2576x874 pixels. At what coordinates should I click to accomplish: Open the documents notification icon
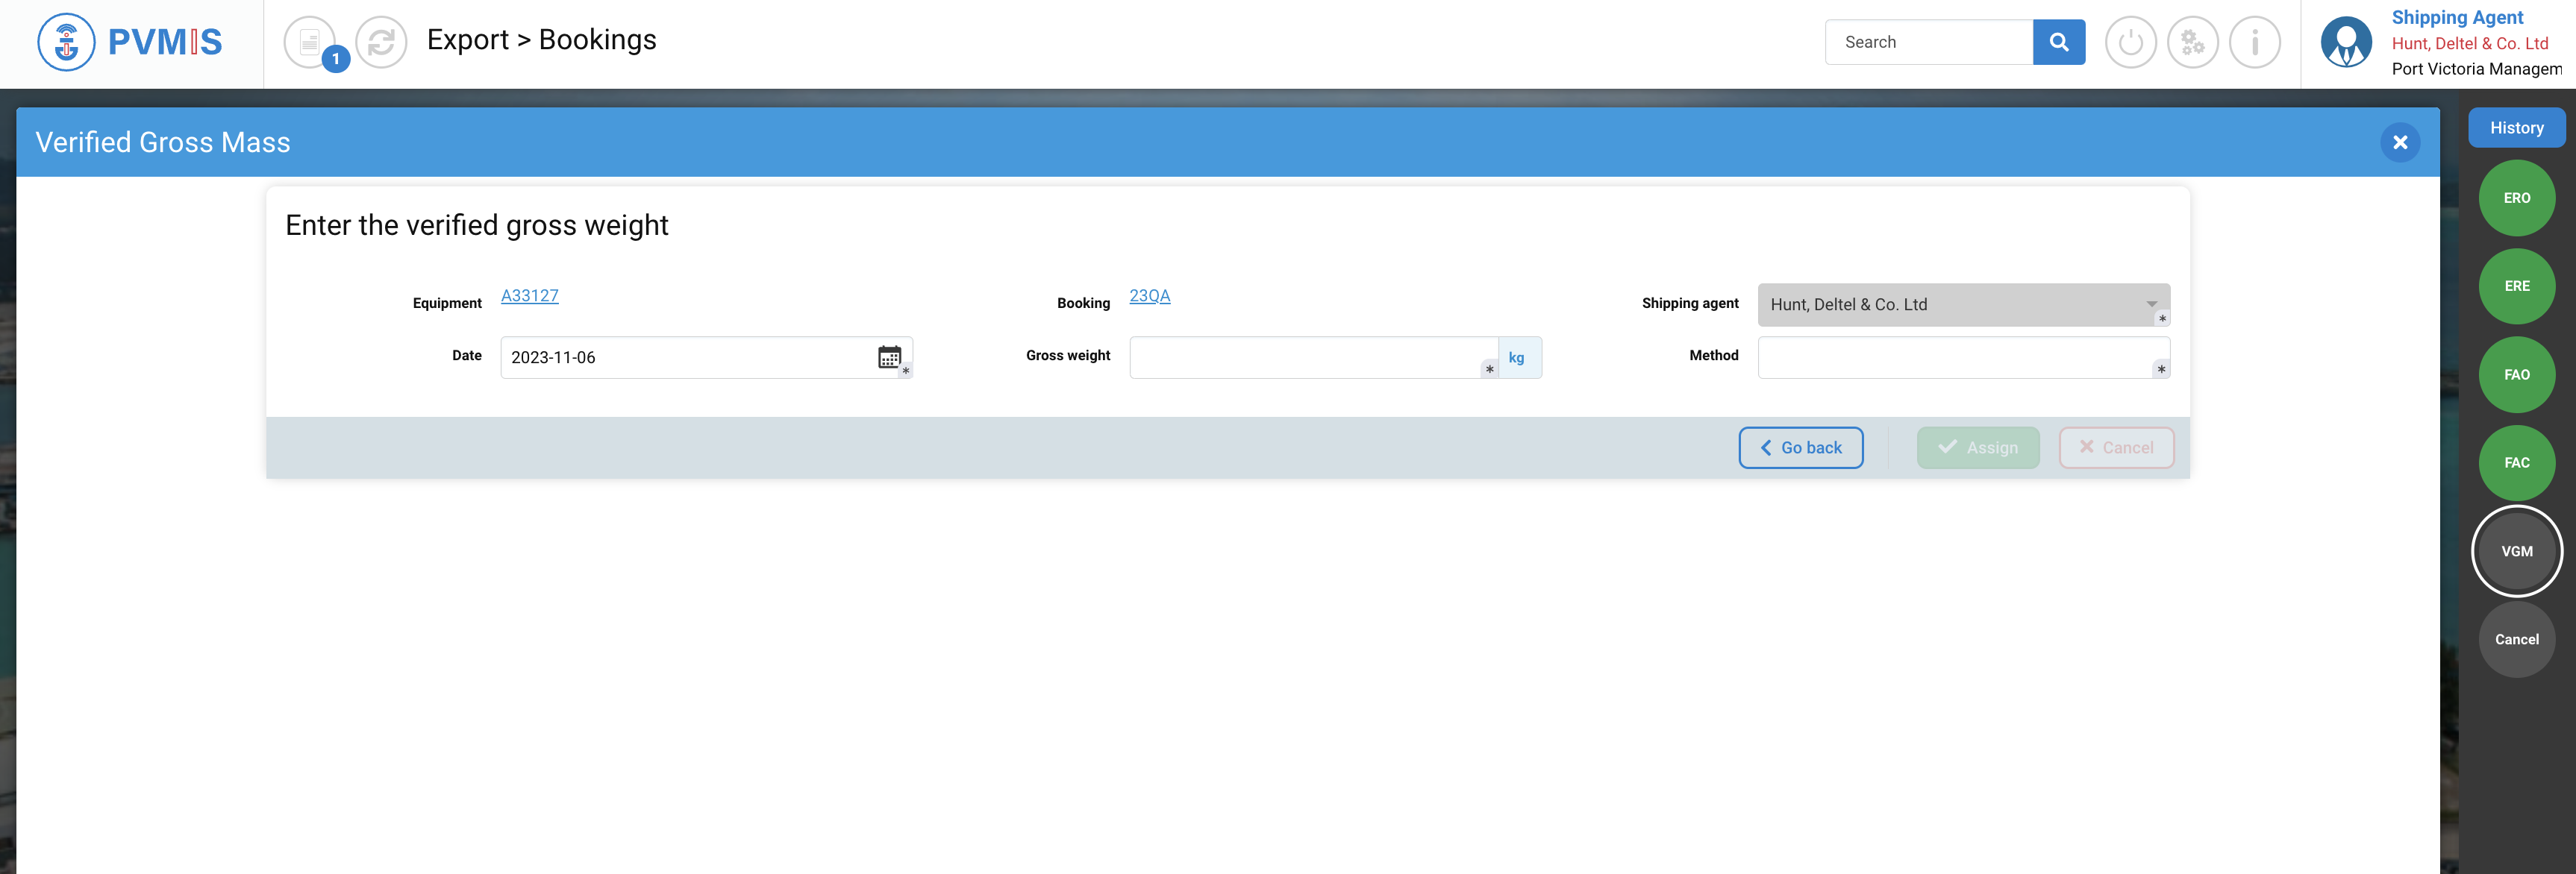pyautogui.click(x=310, y=42)
